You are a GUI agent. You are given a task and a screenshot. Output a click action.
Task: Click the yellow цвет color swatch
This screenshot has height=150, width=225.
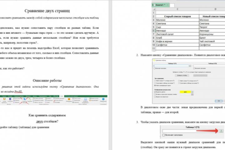tap(185, 92)
